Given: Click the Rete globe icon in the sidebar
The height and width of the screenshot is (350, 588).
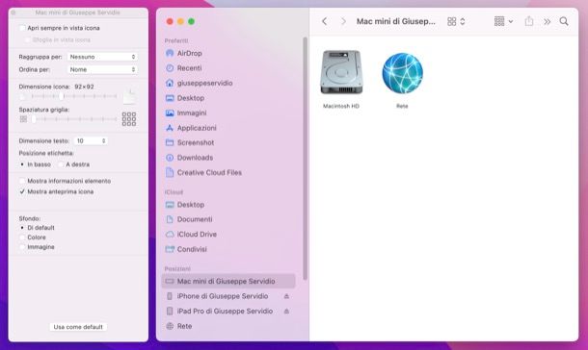Looking at the screenshot, I should (x=170, y=326).
